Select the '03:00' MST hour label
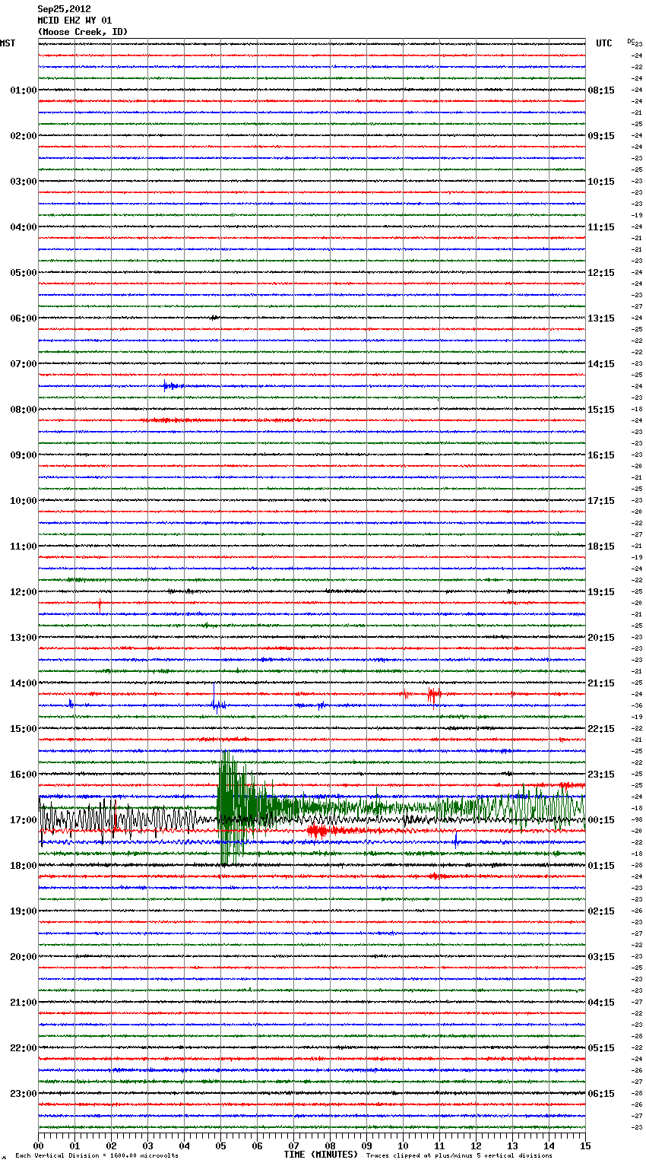This screenshot has height=1166, width=646. coord(24,182)
